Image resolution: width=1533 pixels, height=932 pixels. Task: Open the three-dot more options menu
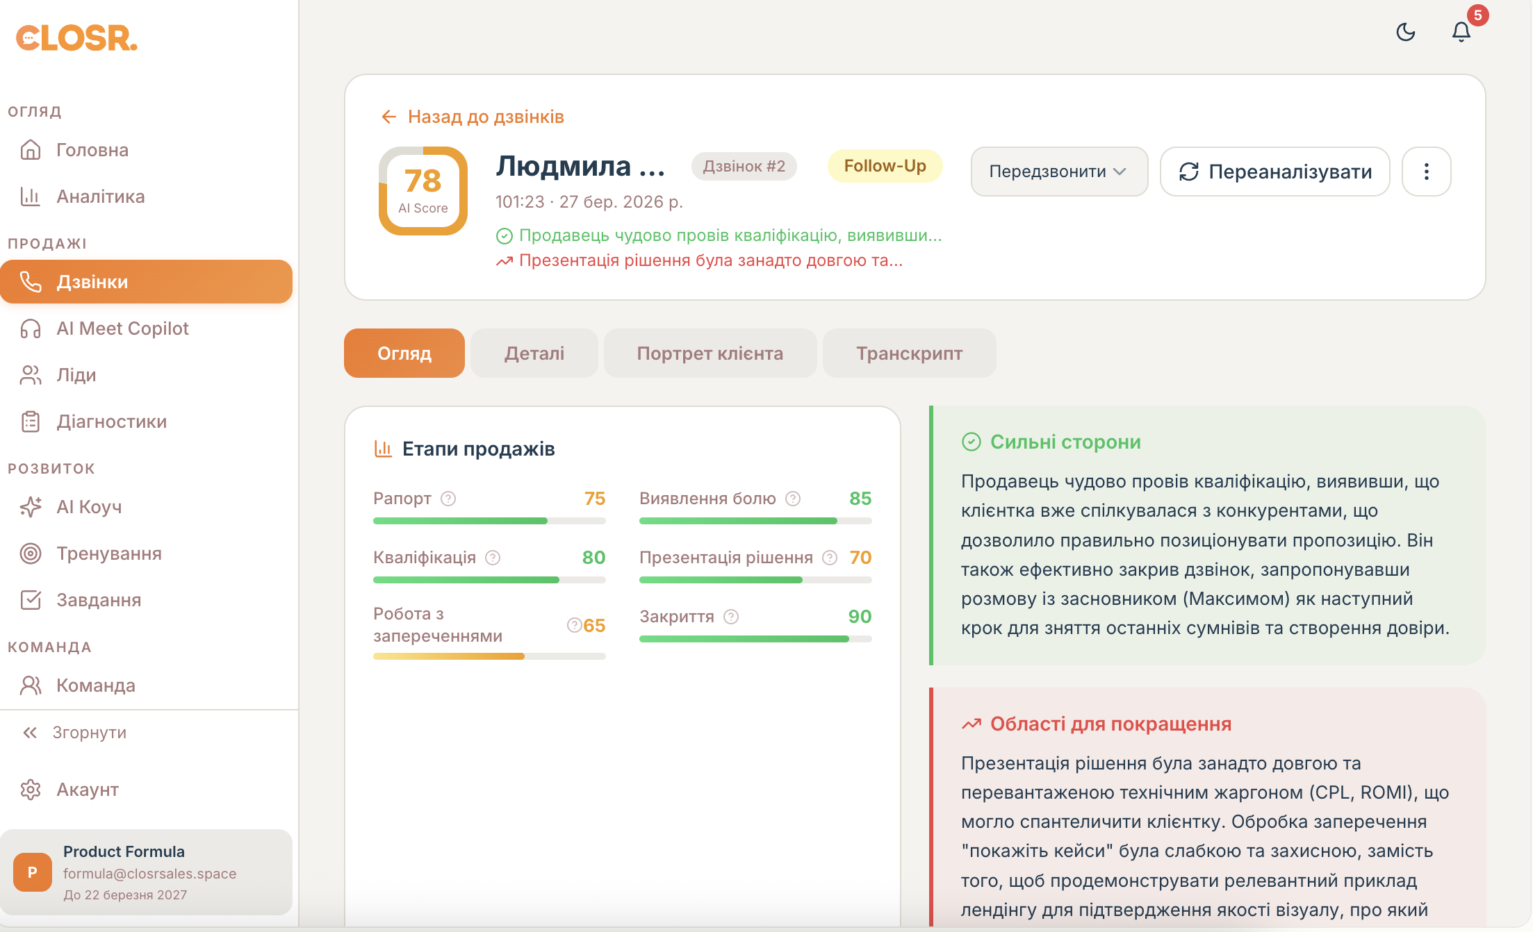point(1426,172)
